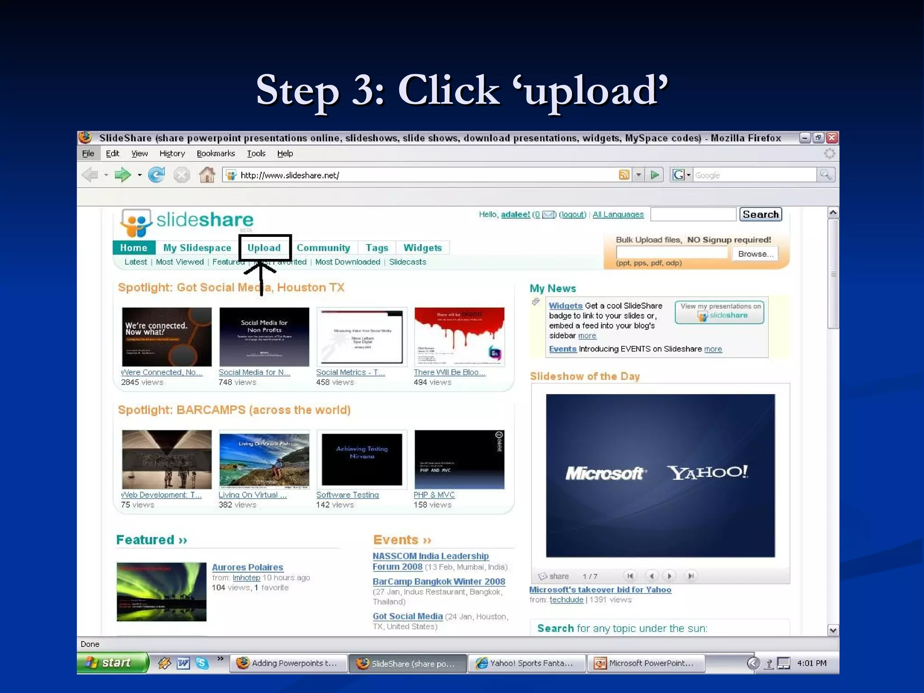Click the View my presentations badge

click(720, 312)
